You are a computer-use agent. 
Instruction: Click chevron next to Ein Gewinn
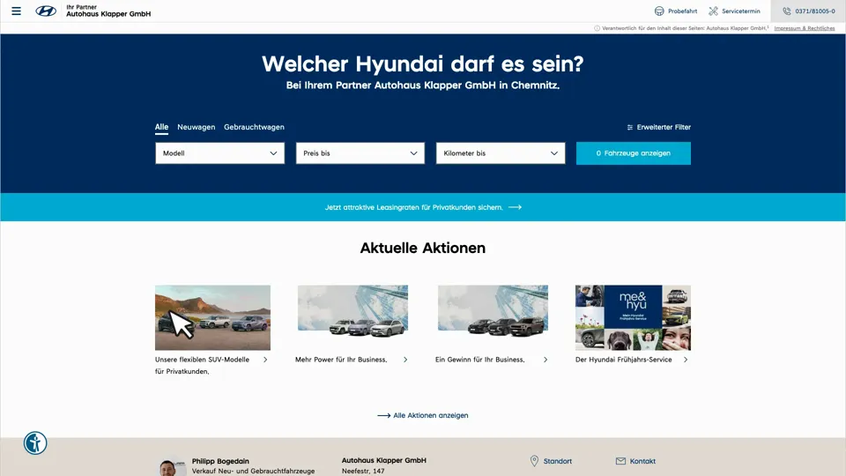[x=545, y=360]
